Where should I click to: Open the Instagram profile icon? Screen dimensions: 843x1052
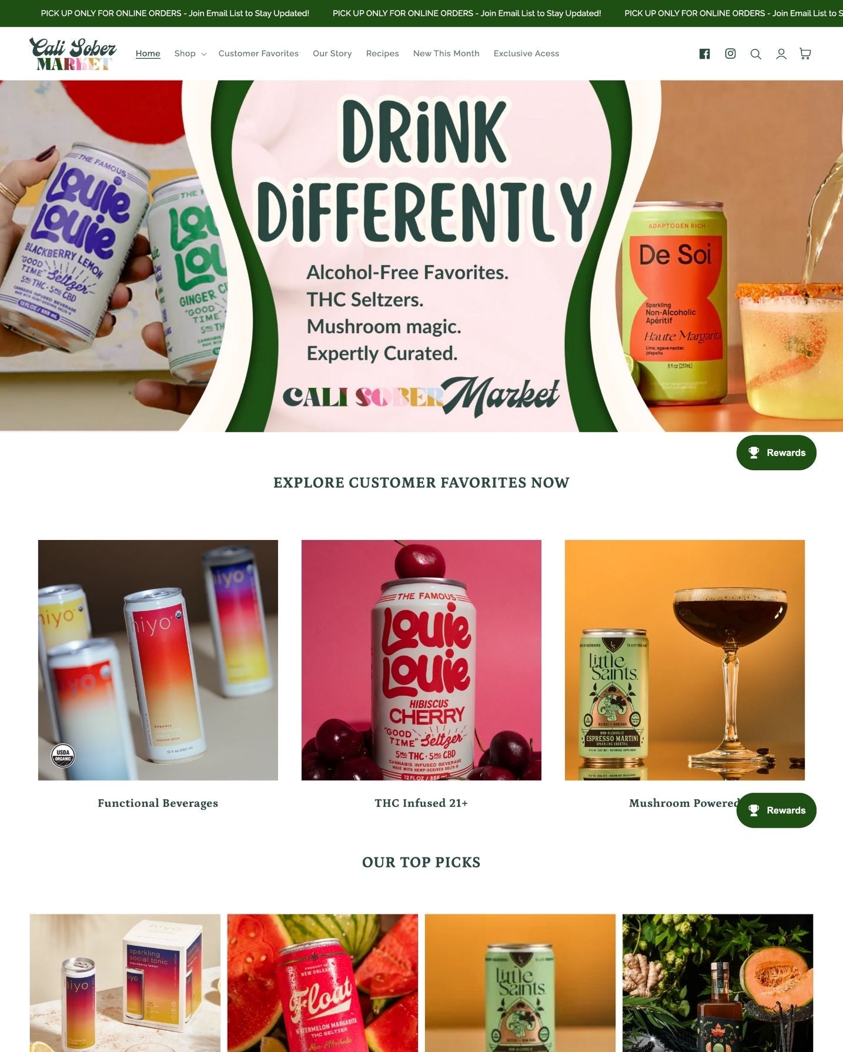click(730, 54)
